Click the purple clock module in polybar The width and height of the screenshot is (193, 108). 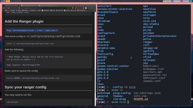click(185, 1)
